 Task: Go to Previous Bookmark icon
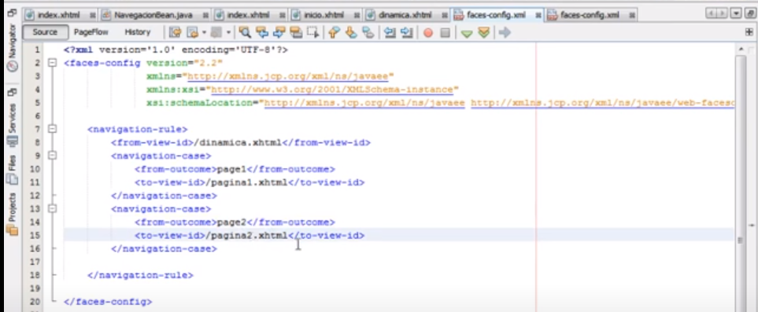pos(335,32)
